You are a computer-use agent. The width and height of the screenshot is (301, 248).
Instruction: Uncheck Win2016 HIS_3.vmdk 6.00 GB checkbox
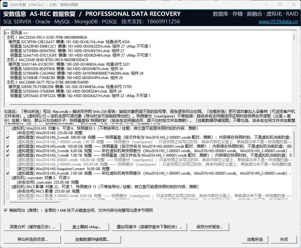tap(8, 151)
